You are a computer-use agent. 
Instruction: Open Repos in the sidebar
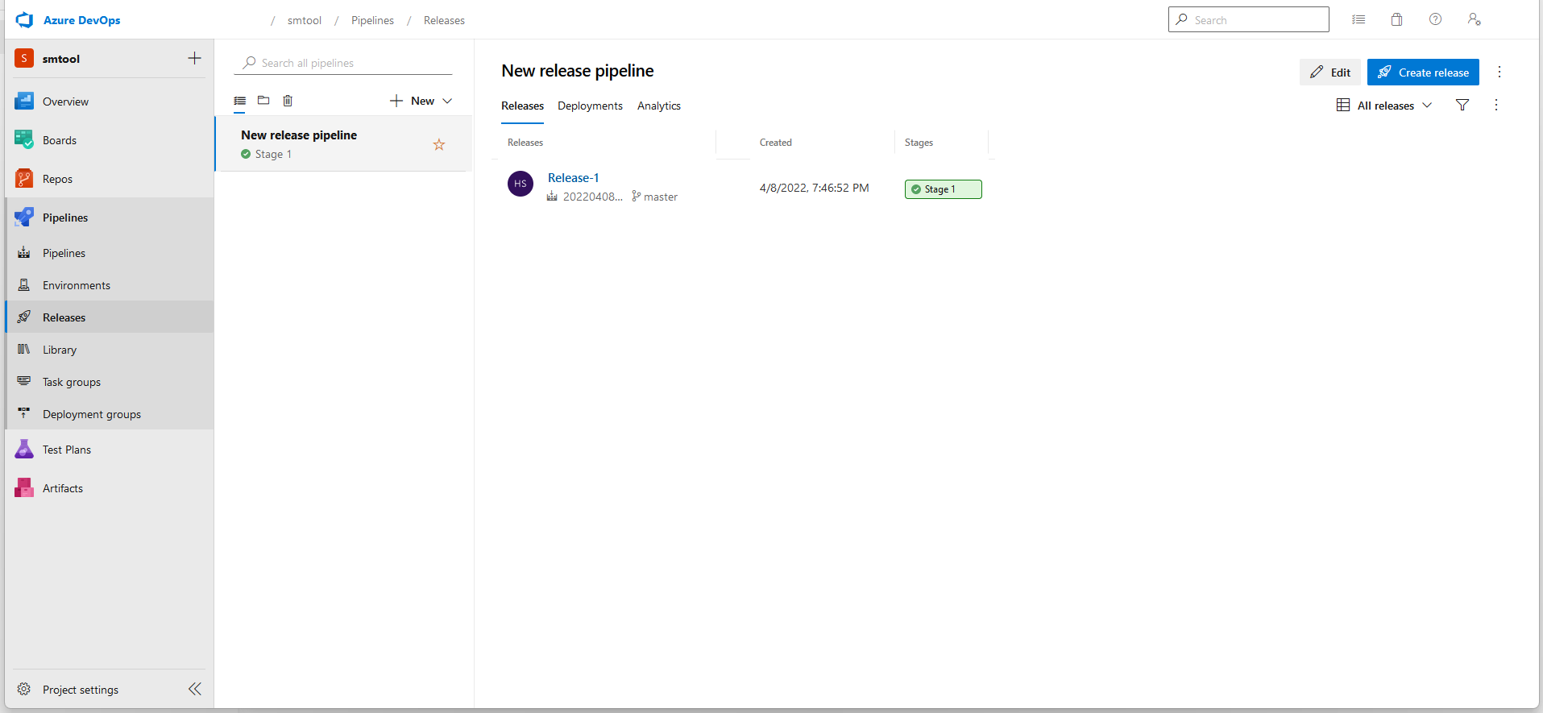click(57, 179)
